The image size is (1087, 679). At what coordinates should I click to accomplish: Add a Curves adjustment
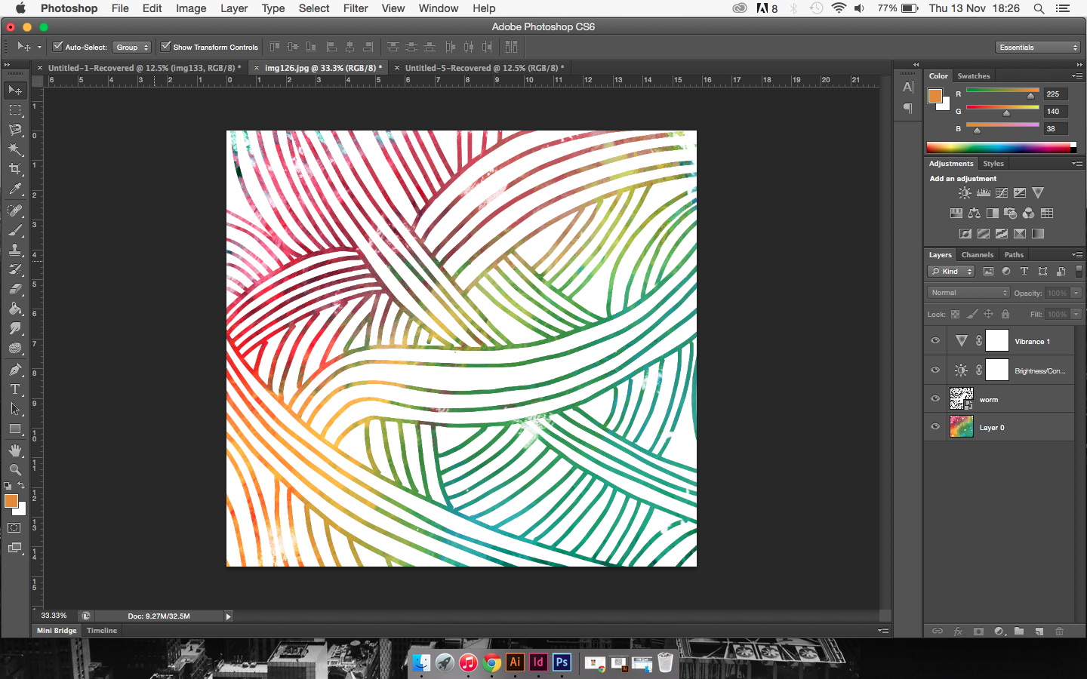click(x=1002, y=193)
